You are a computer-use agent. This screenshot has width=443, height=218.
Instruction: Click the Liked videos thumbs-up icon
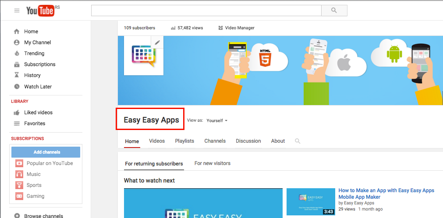pyautogui.click(x=17, y=113)
